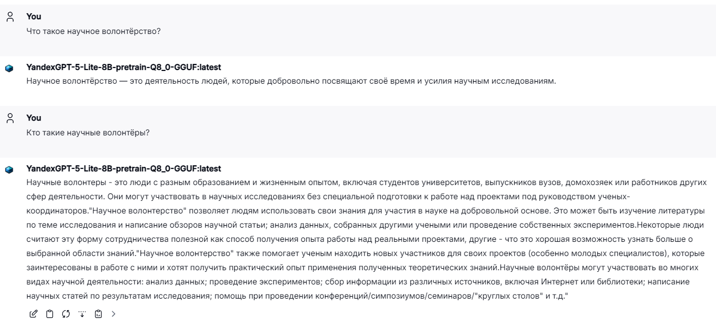Viewport: 716px width, 325px height.
Task: Click the second You sender label
Action: (33, 118)
